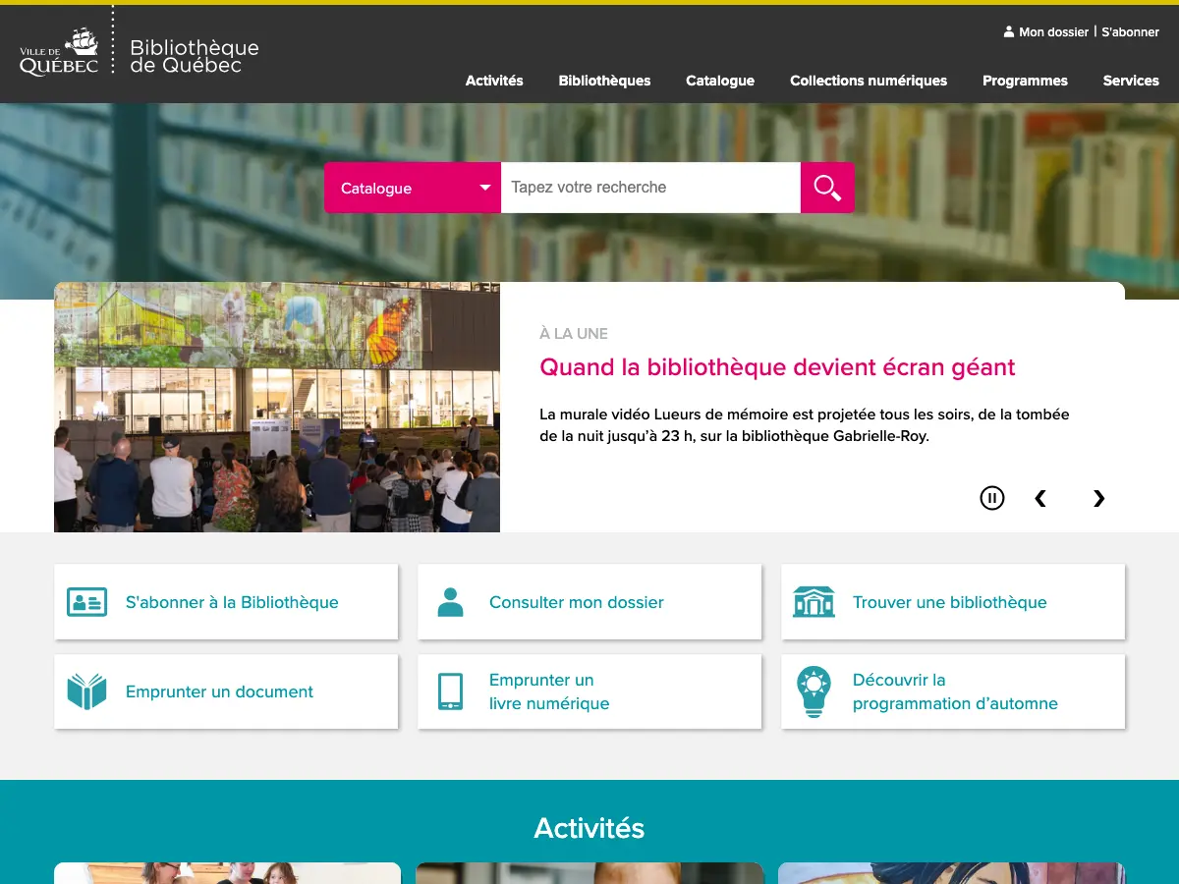Go to the previous carousel slide
This screenshot has height=884, width=1179.
pos(1040,498)
